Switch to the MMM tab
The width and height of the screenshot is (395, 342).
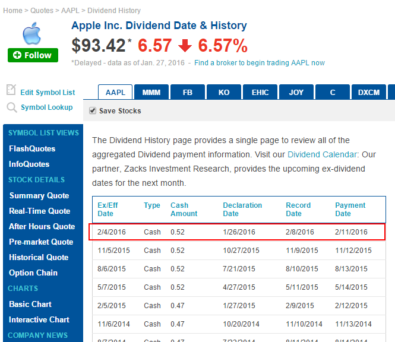(151, 92)
